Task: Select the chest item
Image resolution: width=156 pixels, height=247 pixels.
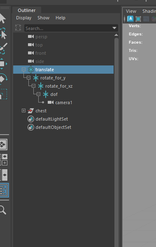Action: 63,111
